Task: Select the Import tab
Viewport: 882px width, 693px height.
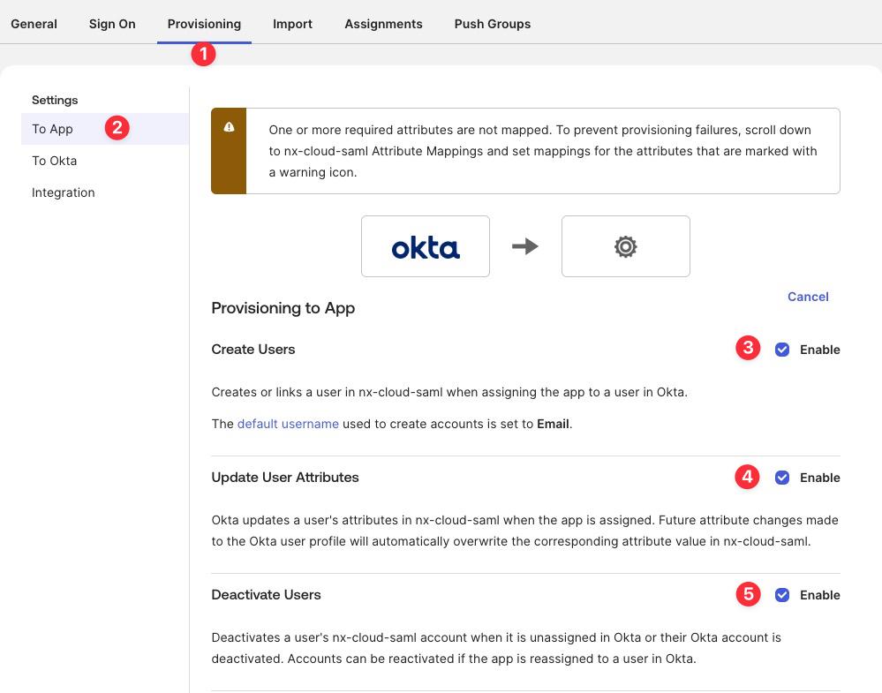Action: point(292,24)
